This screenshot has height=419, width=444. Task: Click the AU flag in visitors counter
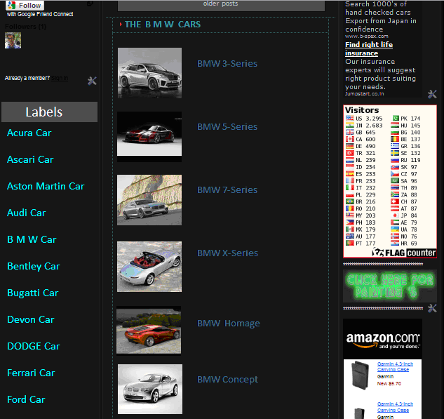pyautogui.click(x=350, y=237)
